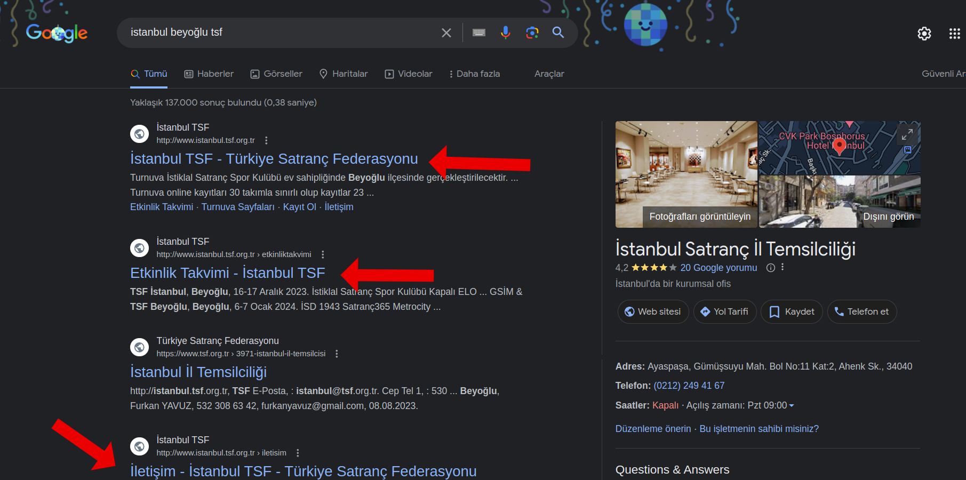Click the first result's site favicon

pos(140,134)
